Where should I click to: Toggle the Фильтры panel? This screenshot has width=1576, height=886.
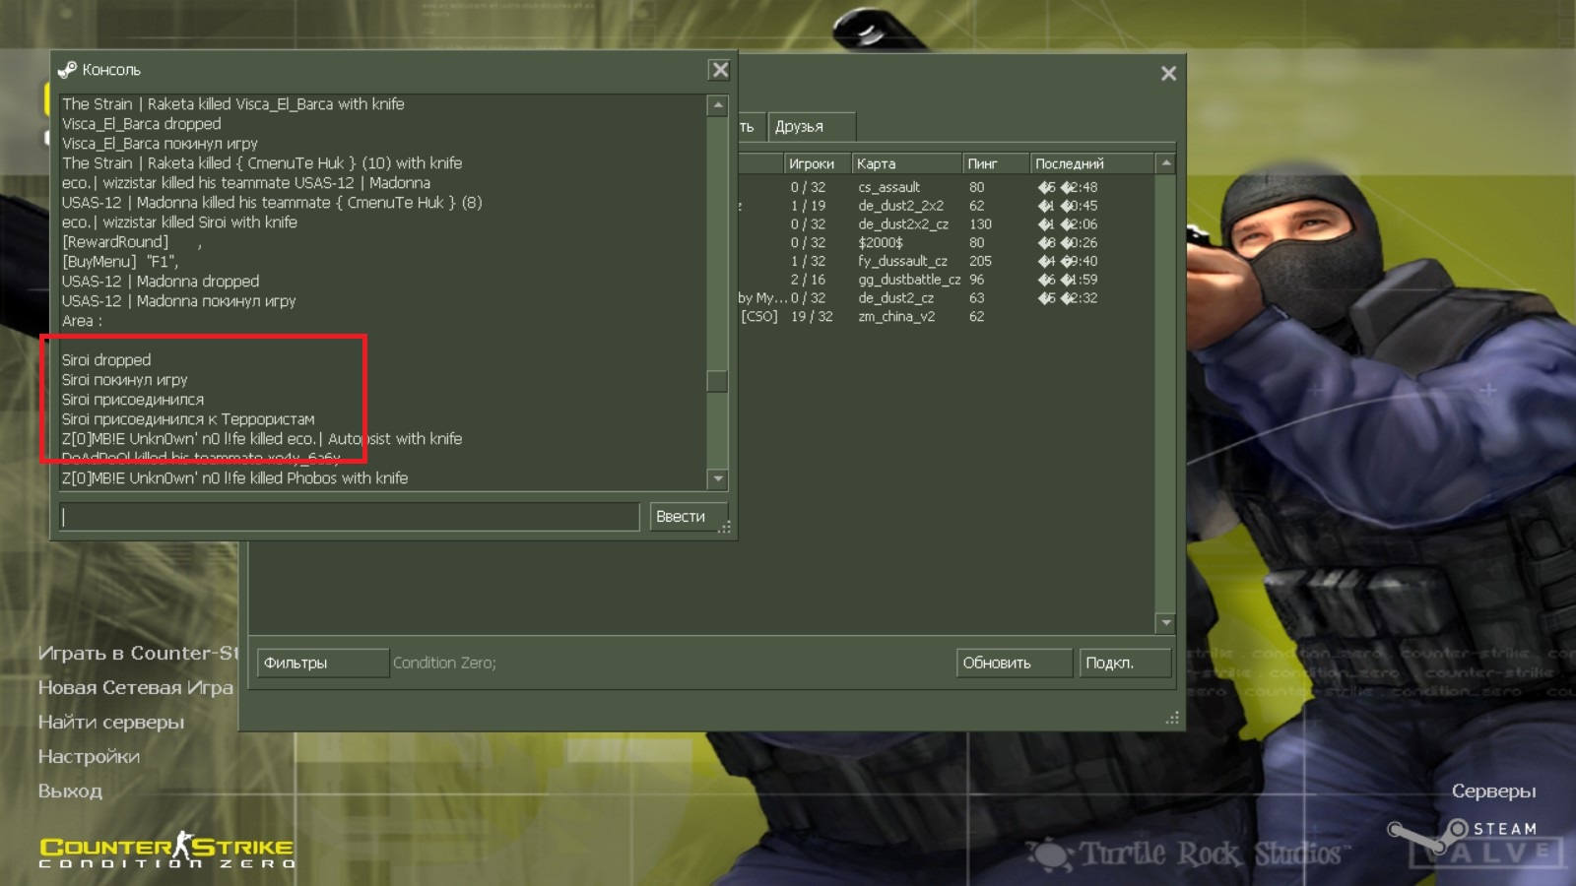point(322,664)
